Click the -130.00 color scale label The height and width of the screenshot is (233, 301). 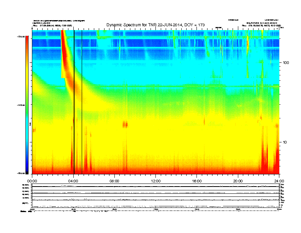(x=21, y=37)
